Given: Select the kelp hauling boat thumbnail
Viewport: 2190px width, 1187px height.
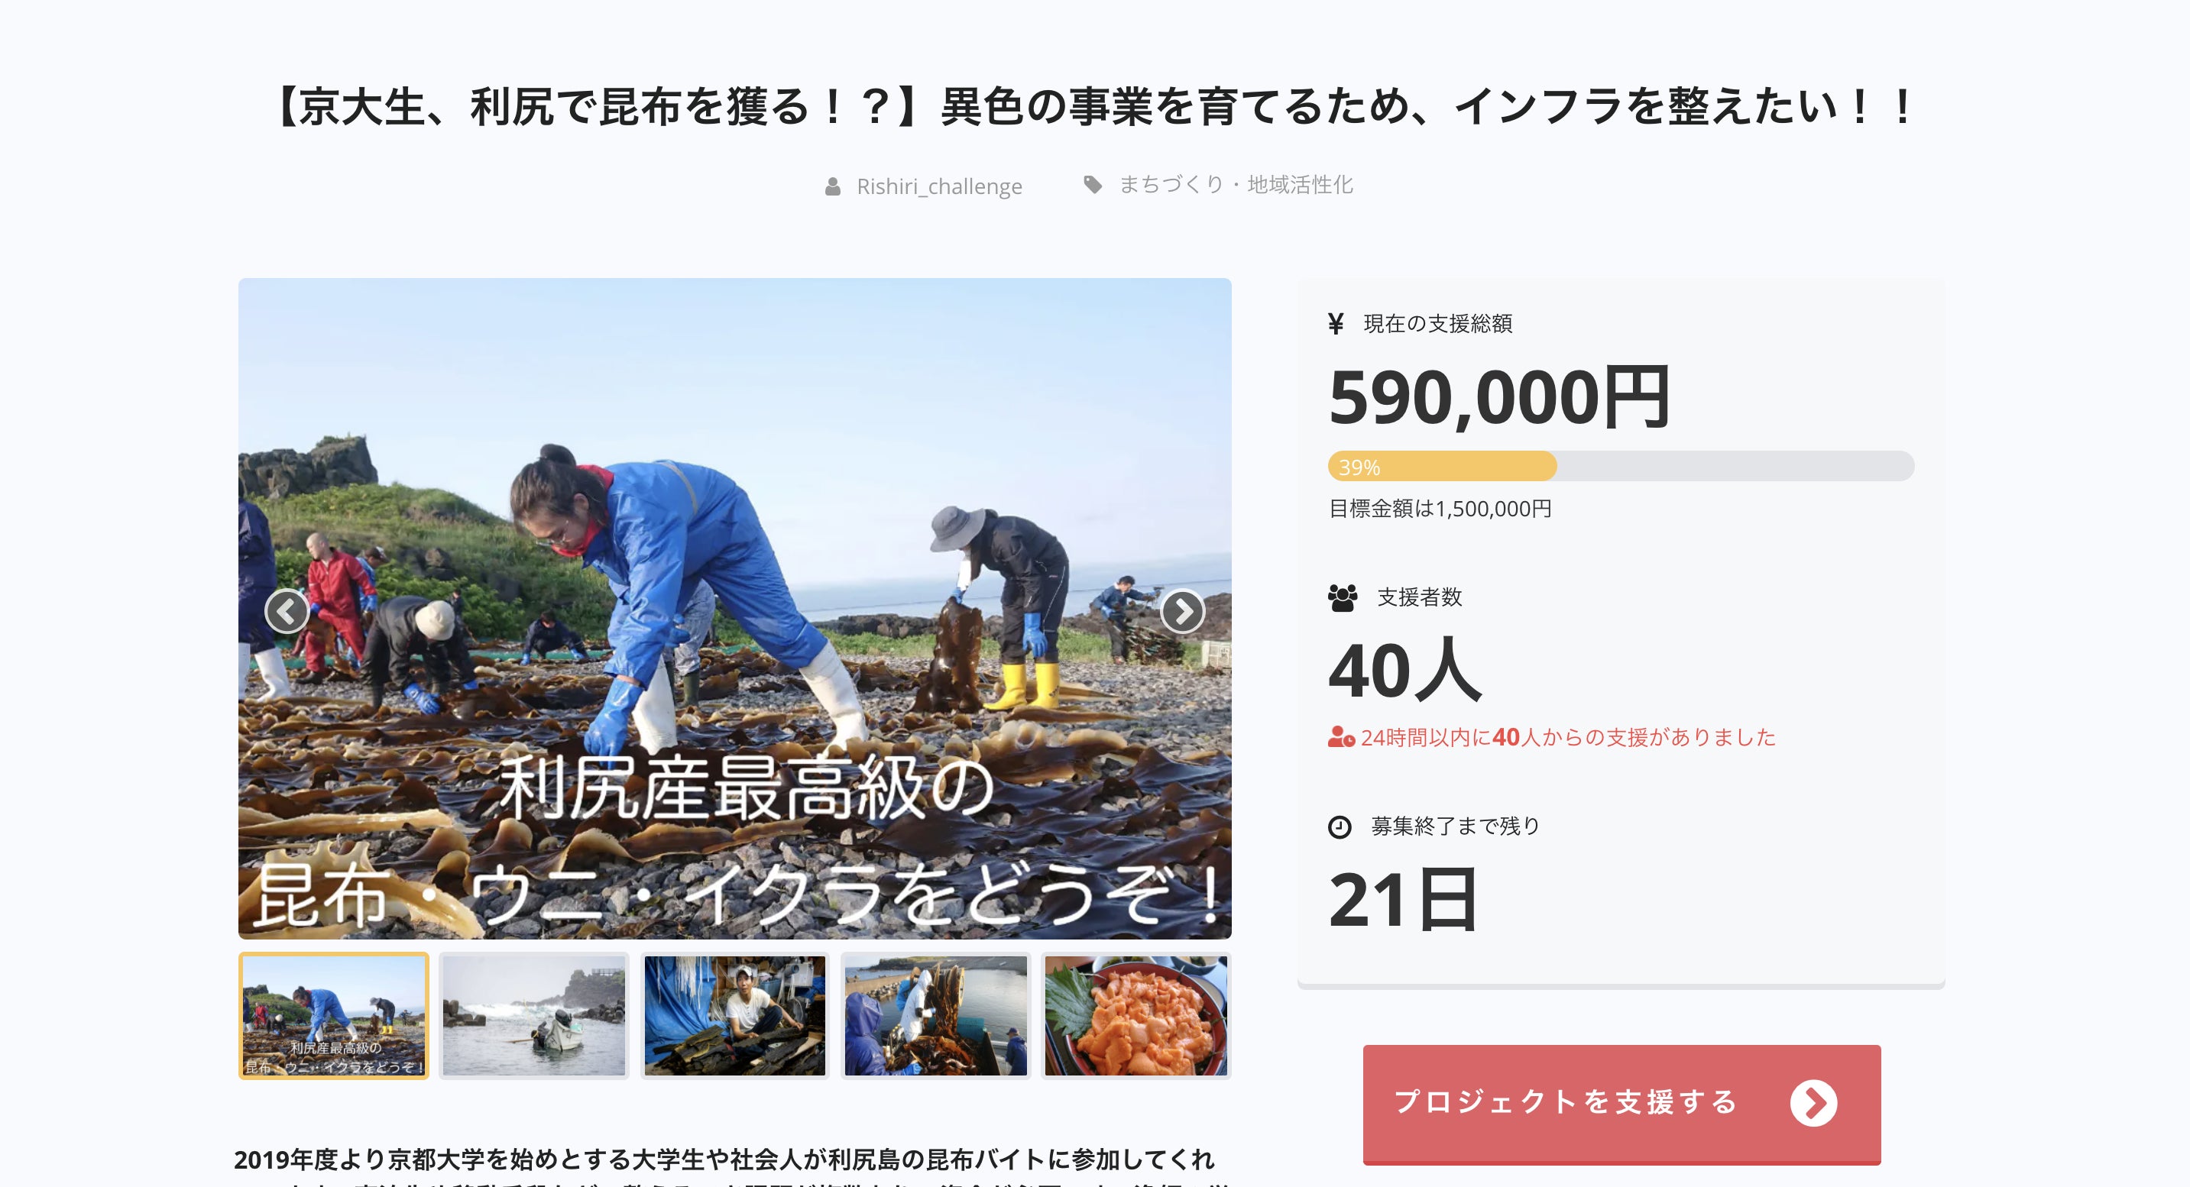Looking at the screenshot, I should click(x=935, y=1015).
